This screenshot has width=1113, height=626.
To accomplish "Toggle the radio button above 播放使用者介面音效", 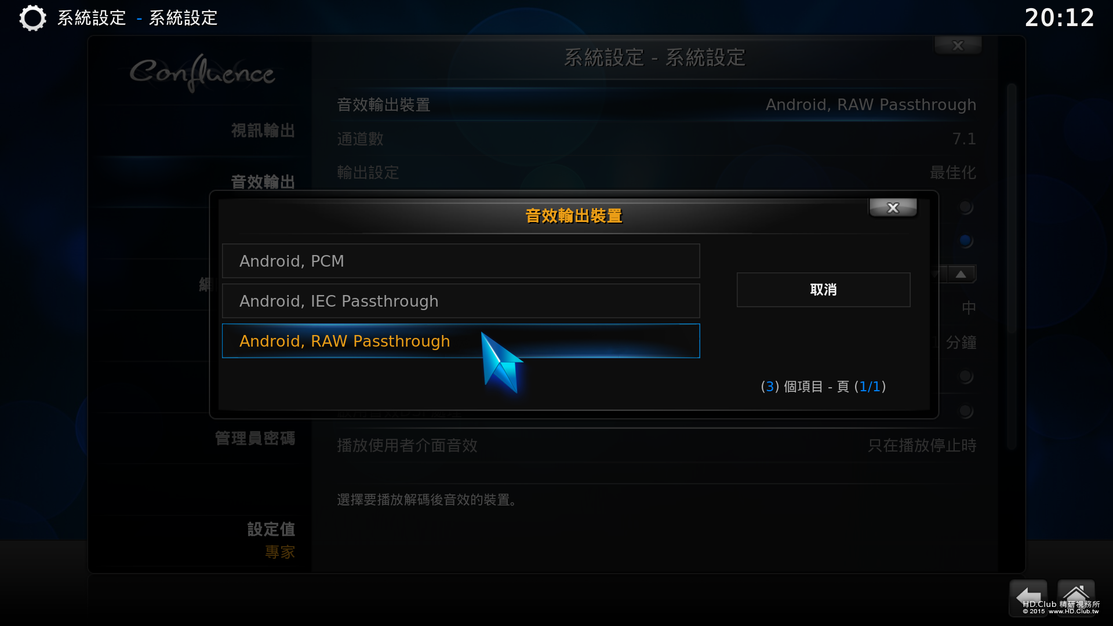I will [x=965, y=411].
